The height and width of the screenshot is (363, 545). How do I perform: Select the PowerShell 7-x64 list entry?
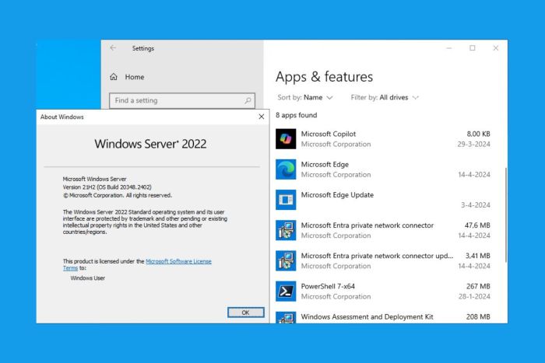pos(374,291)
